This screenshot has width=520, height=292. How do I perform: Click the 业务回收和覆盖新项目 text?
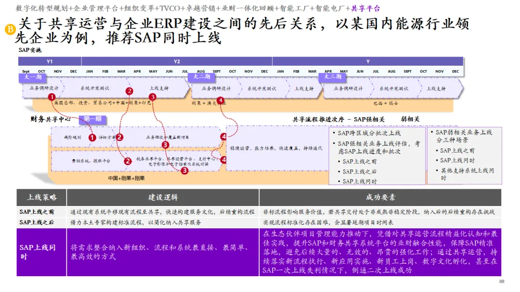[168, 137]
